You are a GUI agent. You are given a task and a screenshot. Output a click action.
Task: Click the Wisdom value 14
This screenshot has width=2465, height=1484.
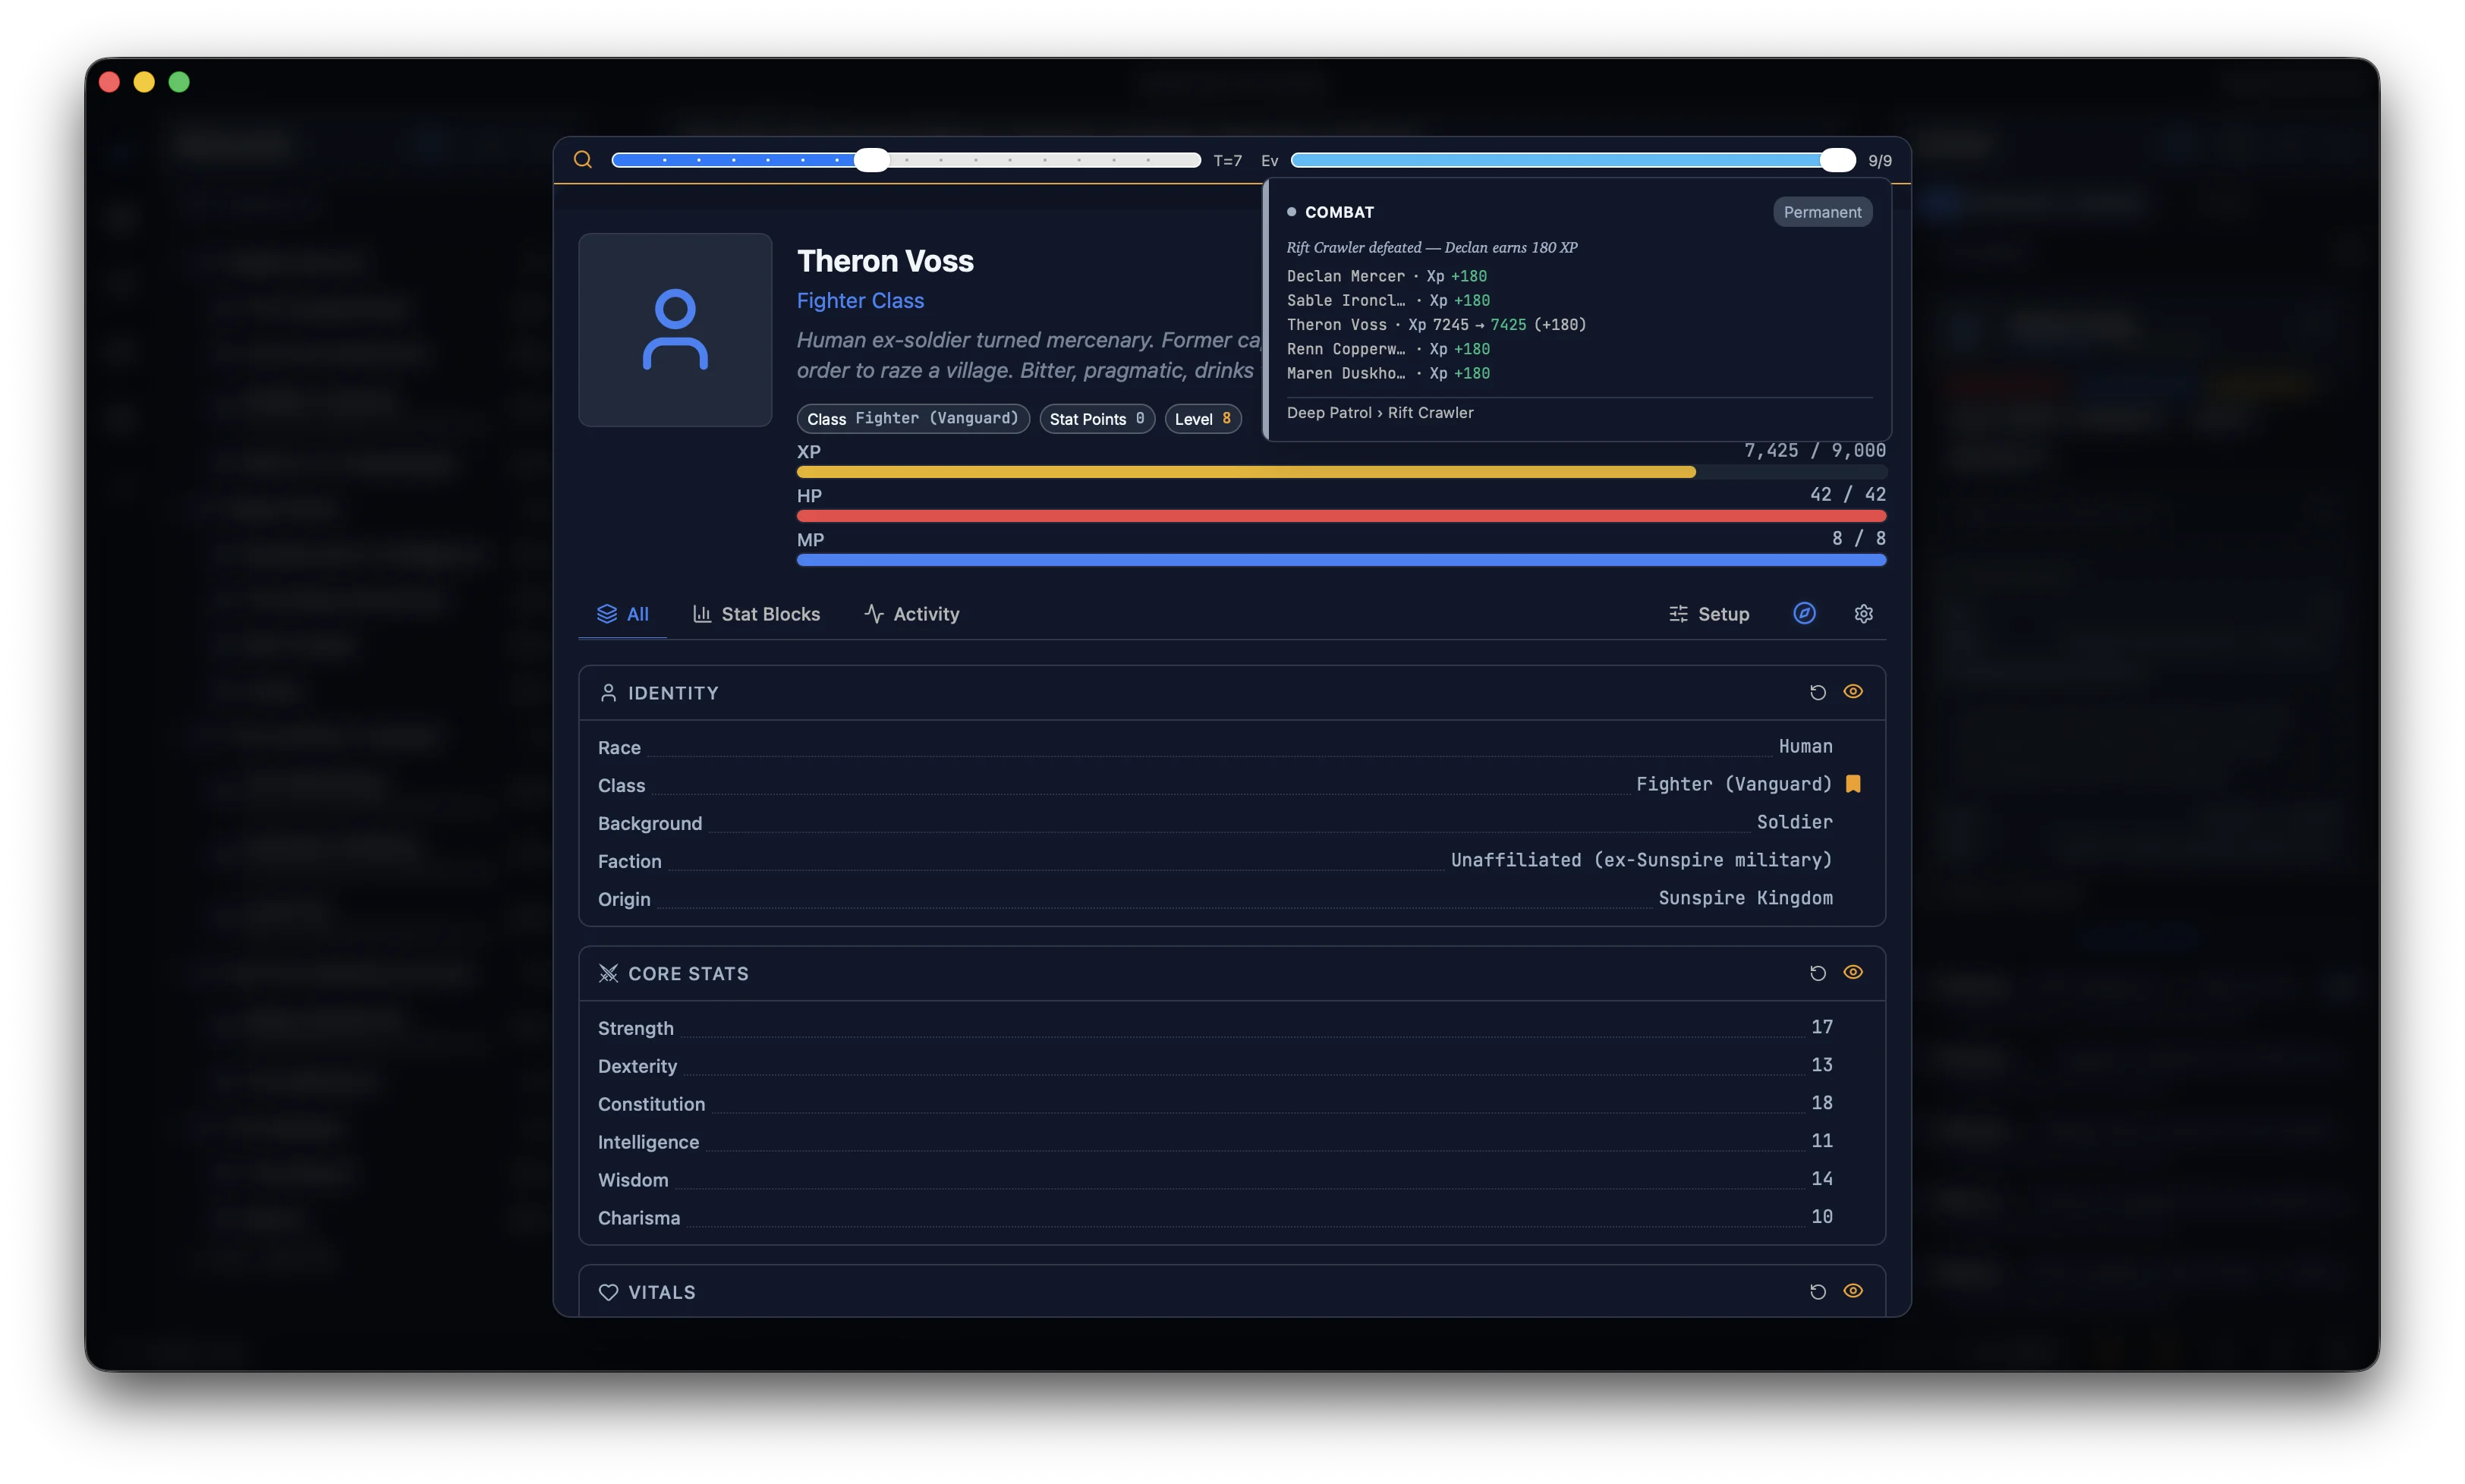(1822, 1179)
